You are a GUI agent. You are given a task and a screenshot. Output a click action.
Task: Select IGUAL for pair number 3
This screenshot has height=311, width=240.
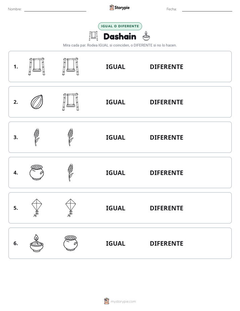(x=115, y=137)
